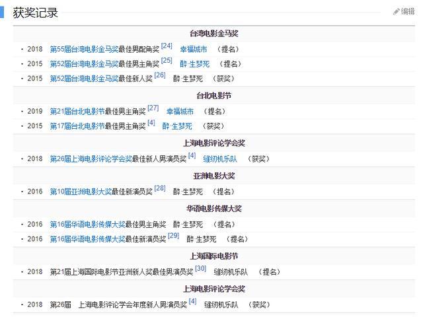Screen dimensions: 423x321
Task: Open 第52届台湾电影金马奖 link in 最佳新人奖 row
Action: click(x=84, y=79)
